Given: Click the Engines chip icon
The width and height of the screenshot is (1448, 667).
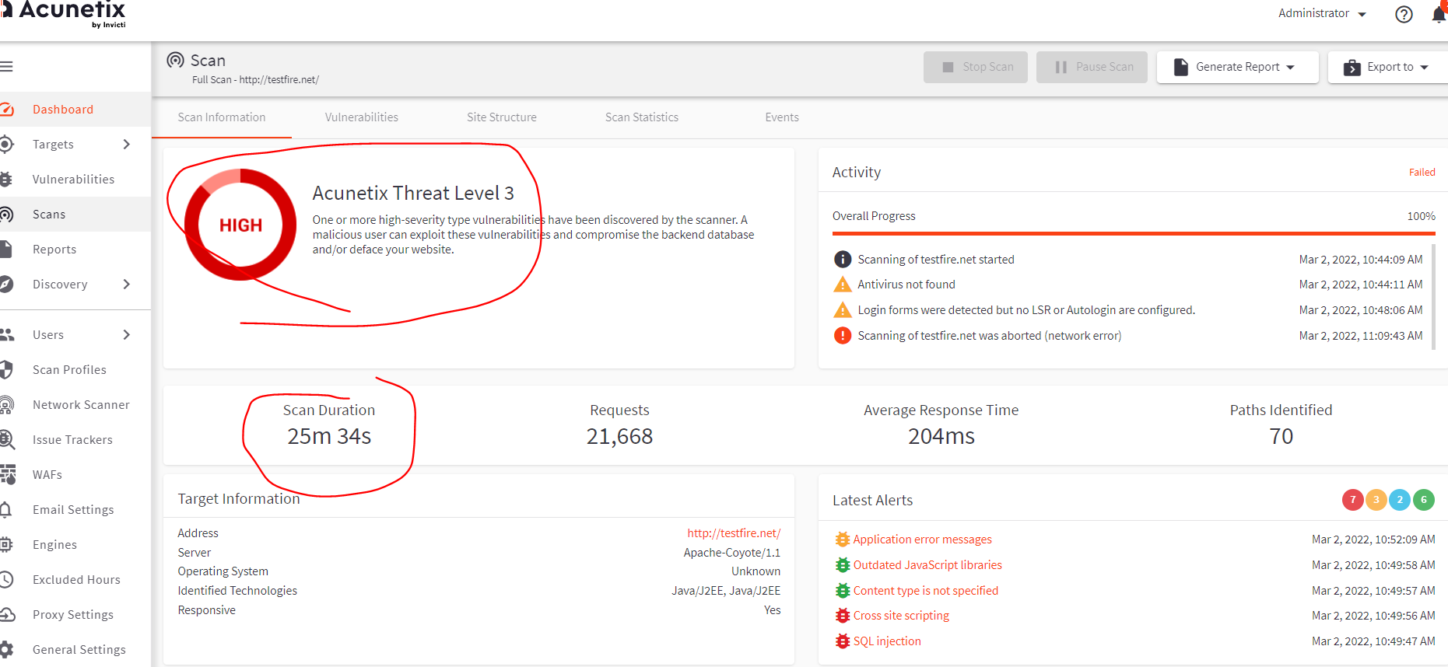Looking at the screenshot, I should pos(6,545).
